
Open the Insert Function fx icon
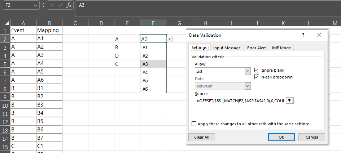(69, 5)
